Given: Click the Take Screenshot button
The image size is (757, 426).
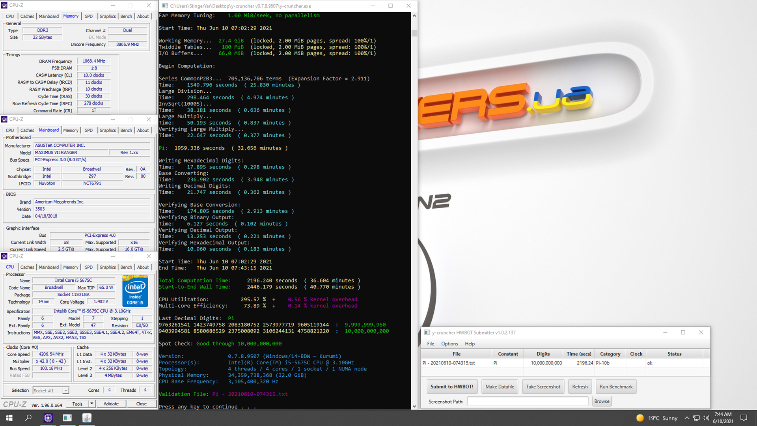Looking at the screenshot, I should tap(543, 387).
